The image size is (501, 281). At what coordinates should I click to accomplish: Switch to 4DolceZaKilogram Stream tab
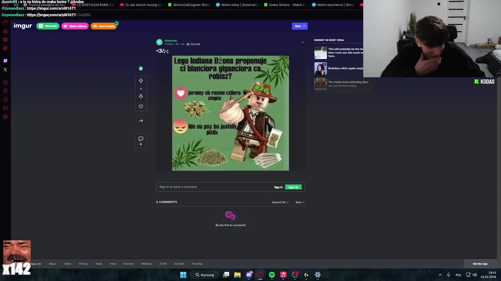pos(189,5)
